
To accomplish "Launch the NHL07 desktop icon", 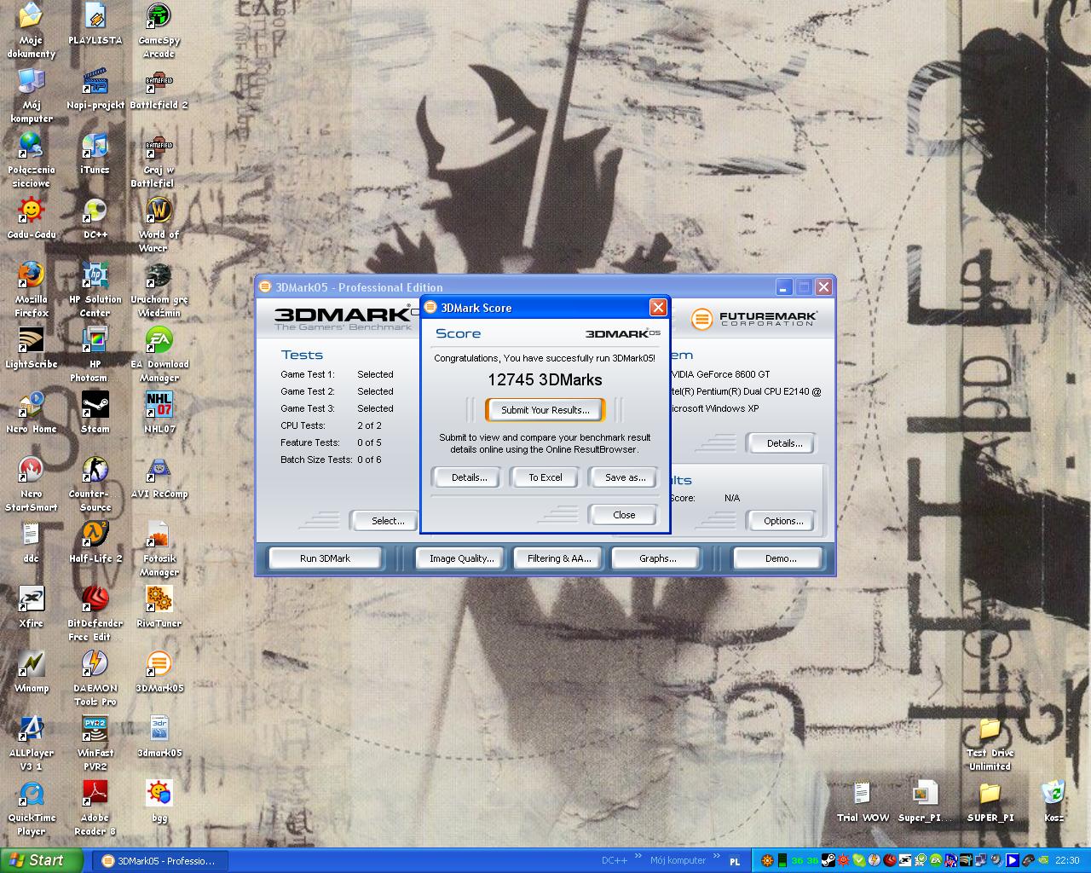I will click(159, 413).
